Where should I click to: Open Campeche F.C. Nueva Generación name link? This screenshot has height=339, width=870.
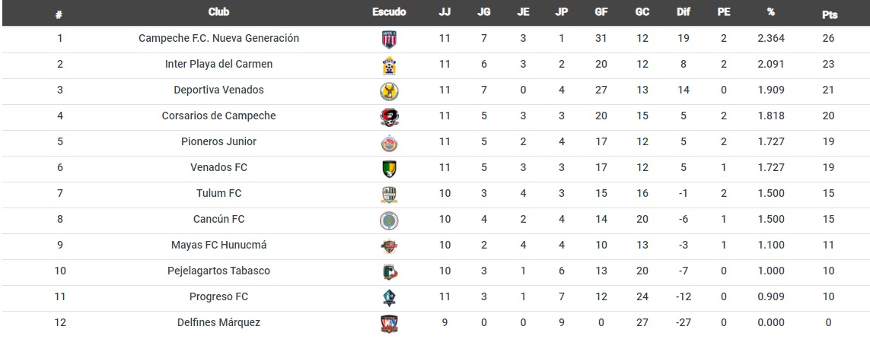tap(218, 38)
